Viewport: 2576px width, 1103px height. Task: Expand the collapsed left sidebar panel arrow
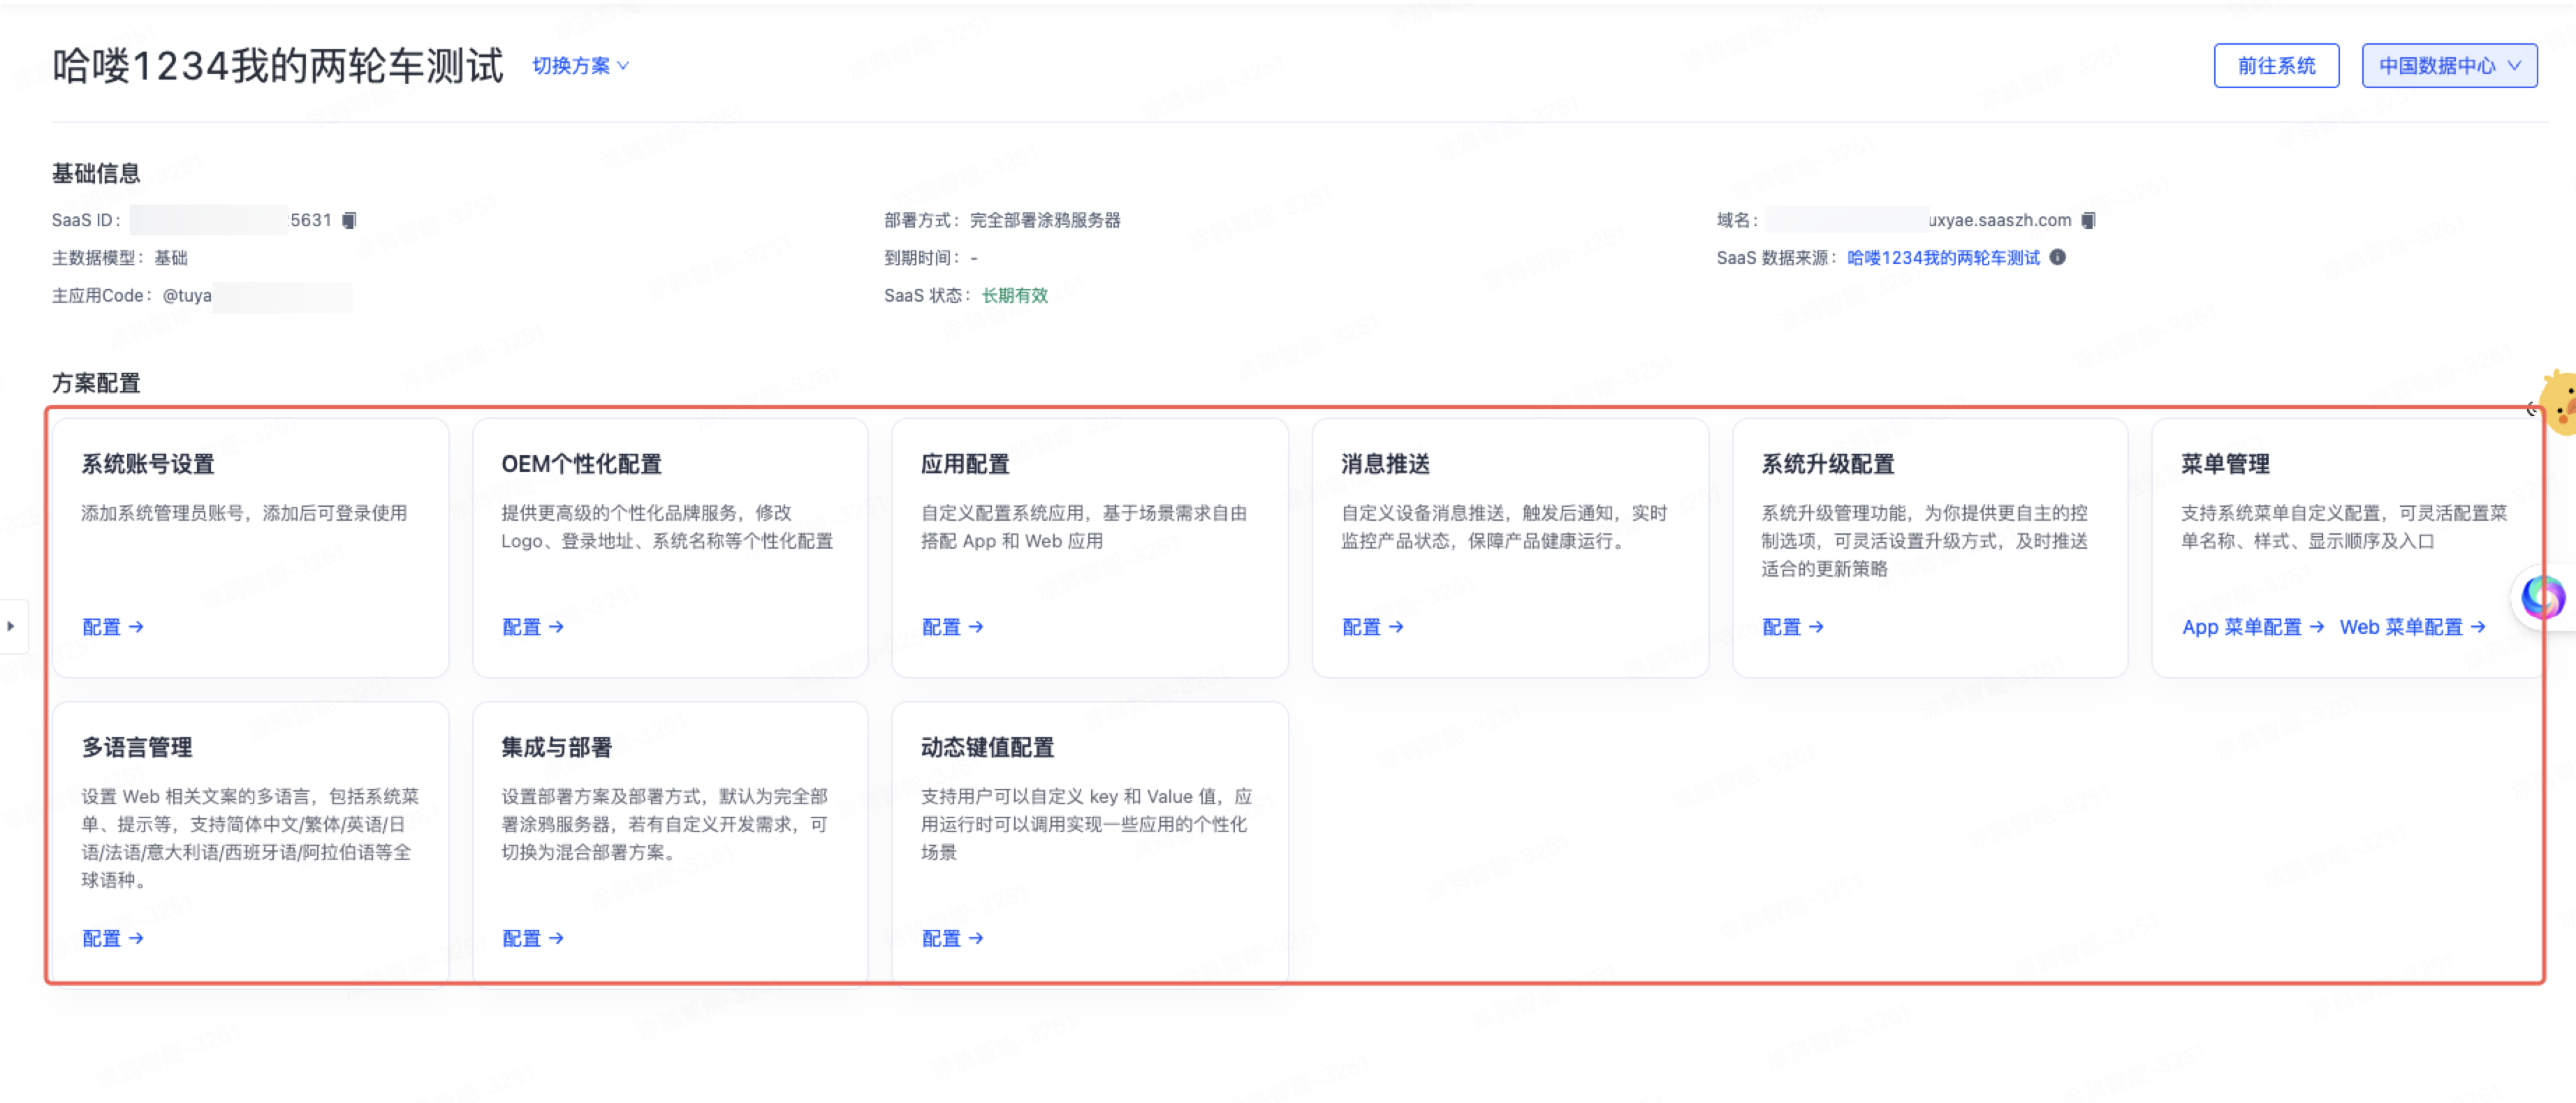click(x=12, y=626)
